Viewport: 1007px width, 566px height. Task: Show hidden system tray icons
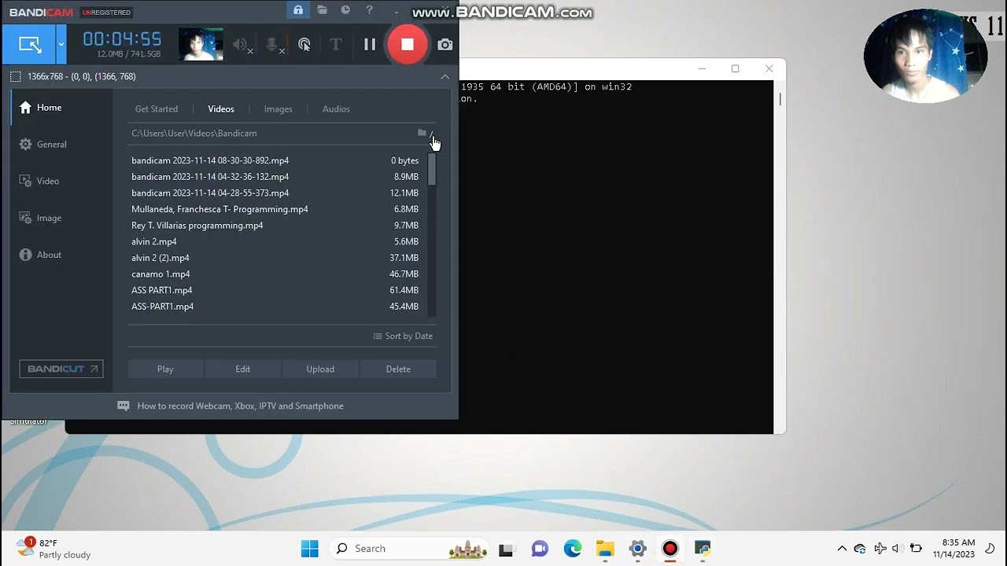tap(842, 549)
